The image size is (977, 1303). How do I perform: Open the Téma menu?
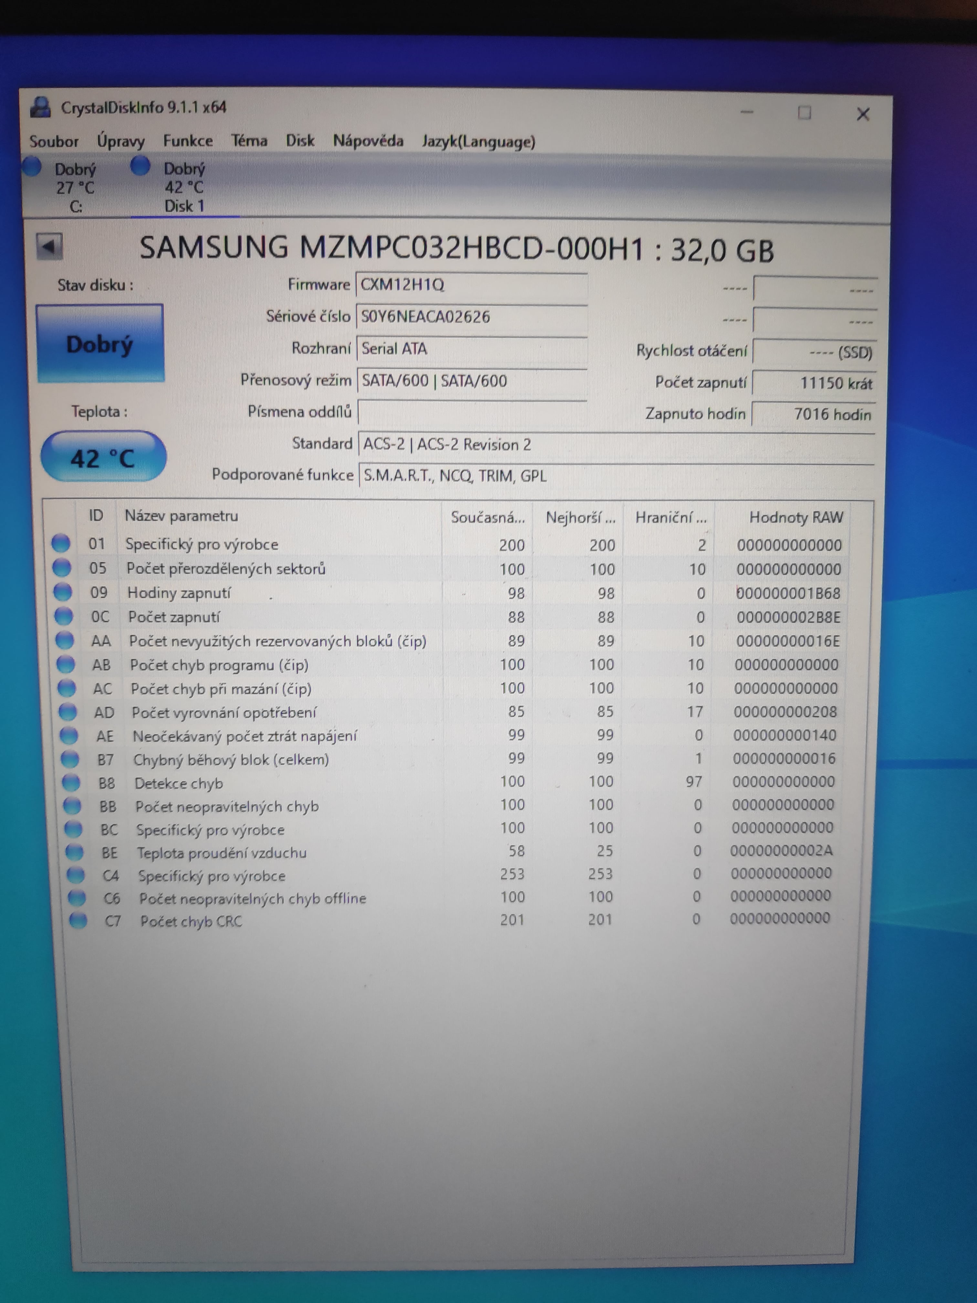point(249,141)
